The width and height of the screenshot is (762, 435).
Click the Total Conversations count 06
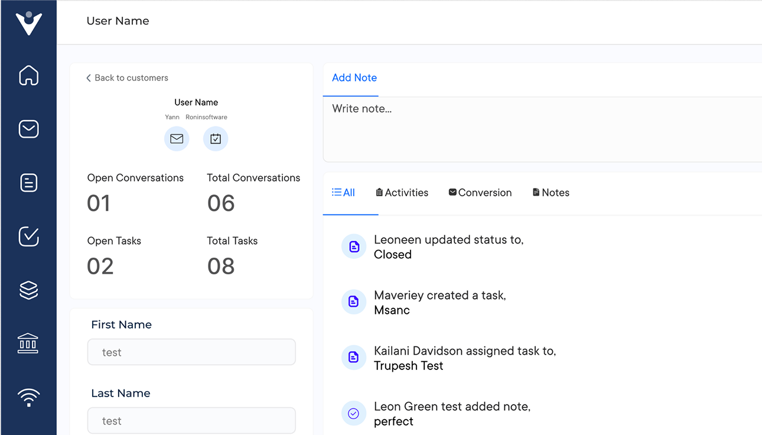(221, 203)
